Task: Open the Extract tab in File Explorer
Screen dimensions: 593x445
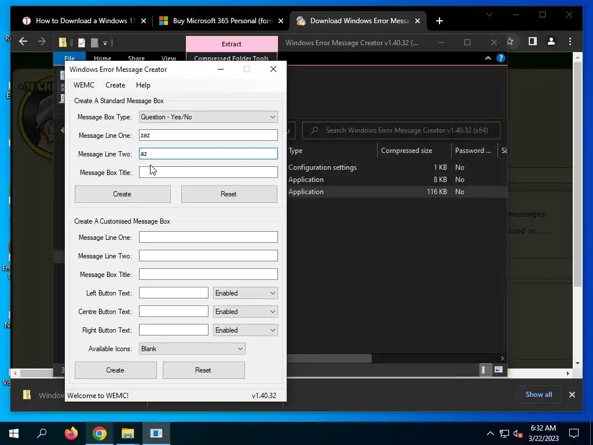Action: pos(232,44)
